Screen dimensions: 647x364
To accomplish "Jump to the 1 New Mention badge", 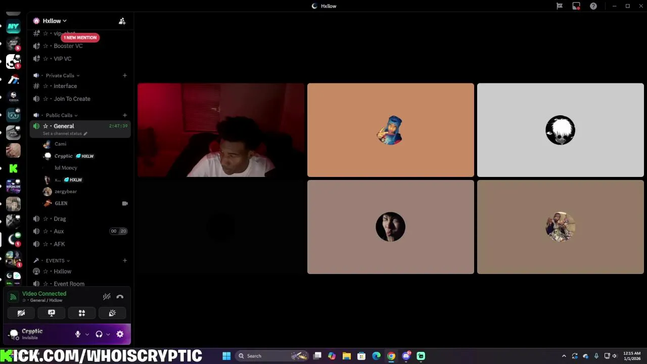I will (80, 37).
